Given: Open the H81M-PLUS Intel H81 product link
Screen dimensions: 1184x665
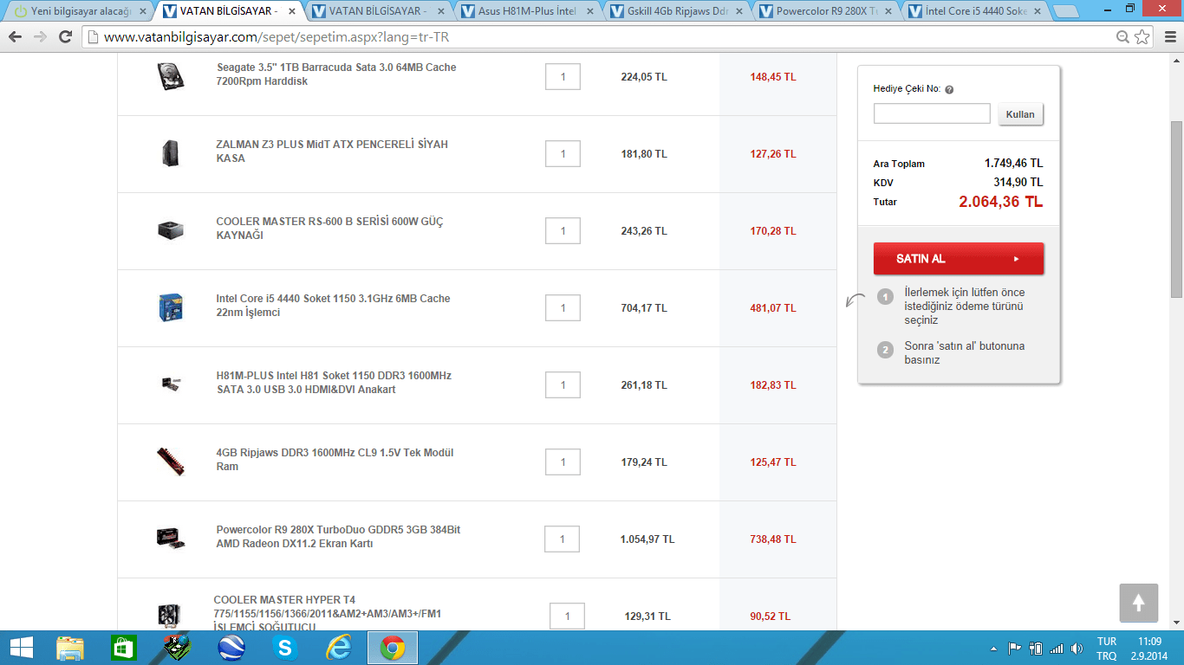Looking at the screenshot, I should click(x=334, y=383).
